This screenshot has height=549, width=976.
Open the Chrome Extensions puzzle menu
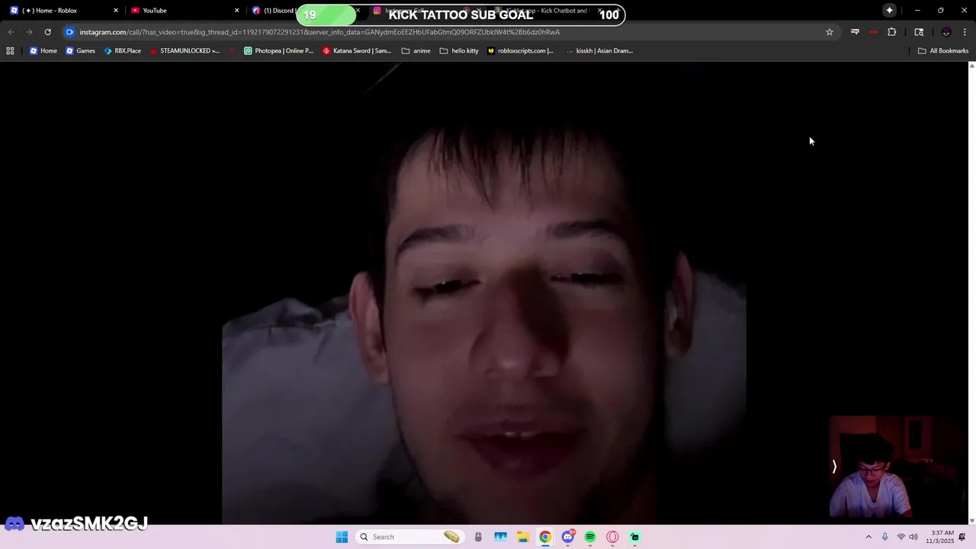[891, 32]
